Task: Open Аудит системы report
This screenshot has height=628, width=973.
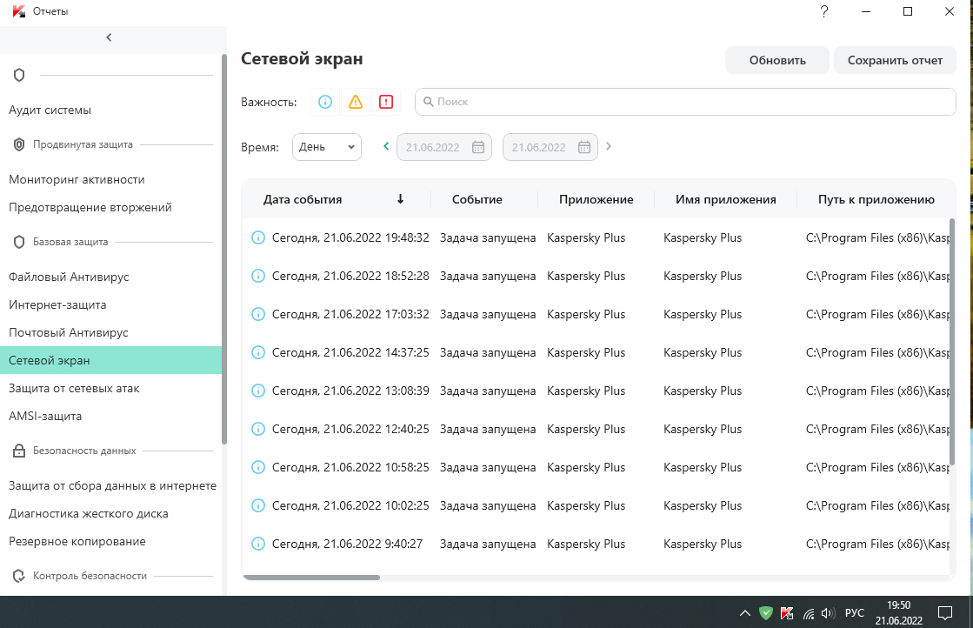Action: tap(50, 110)
